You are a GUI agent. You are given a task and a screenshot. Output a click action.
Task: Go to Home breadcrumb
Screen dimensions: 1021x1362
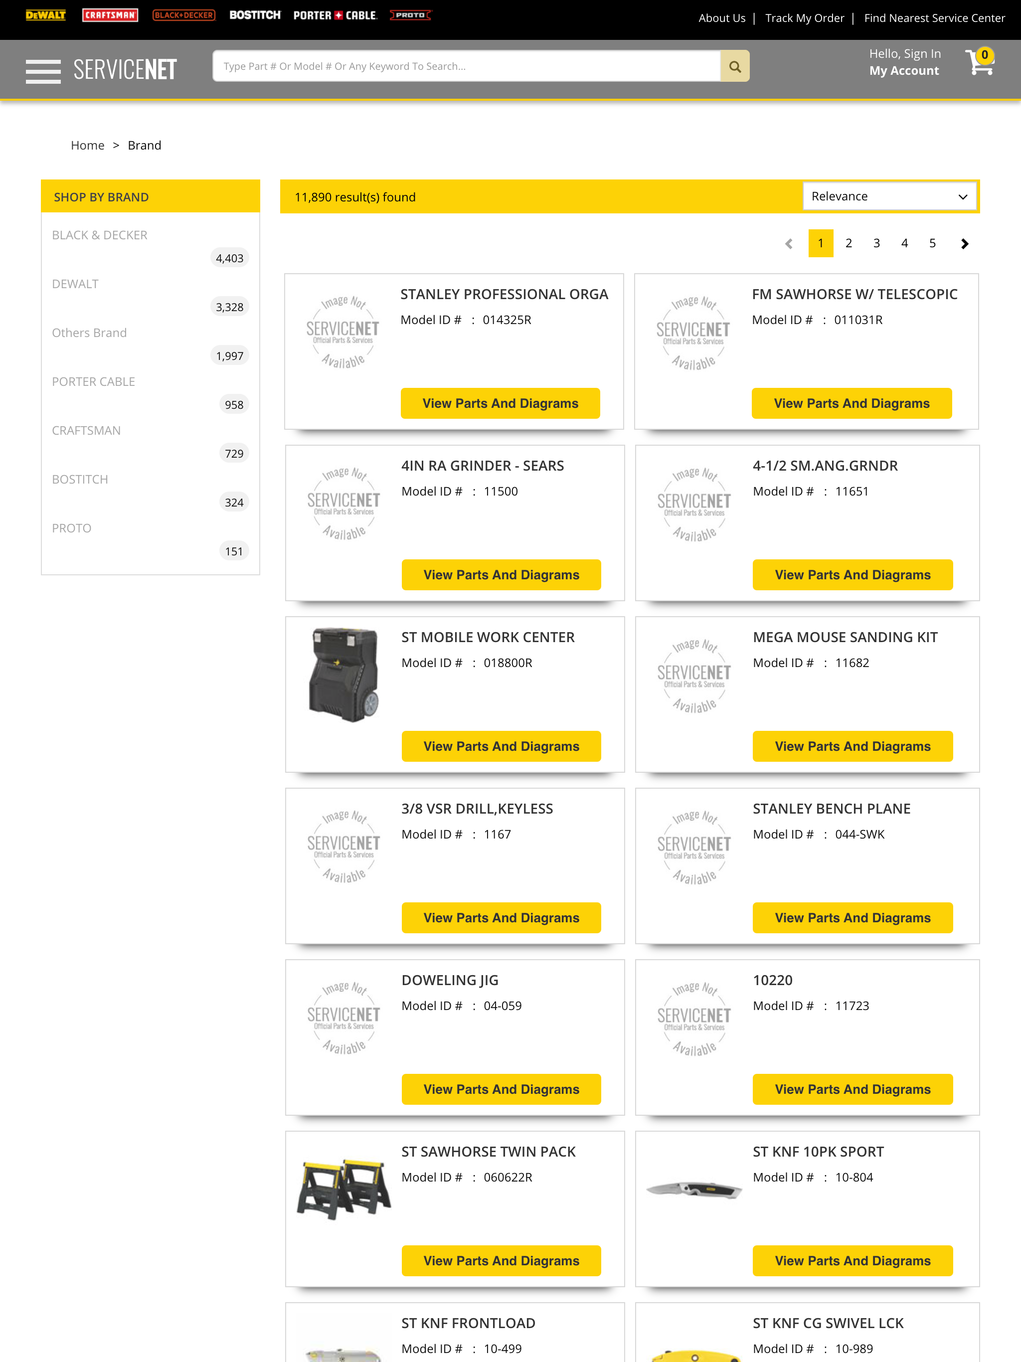click(x=87, y=145)
